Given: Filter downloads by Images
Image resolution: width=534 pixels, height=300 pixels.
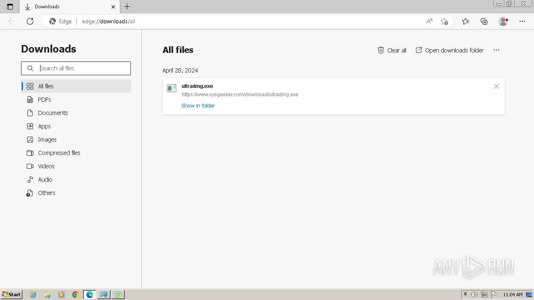Looking at the screenshot, I should [76, 140].
